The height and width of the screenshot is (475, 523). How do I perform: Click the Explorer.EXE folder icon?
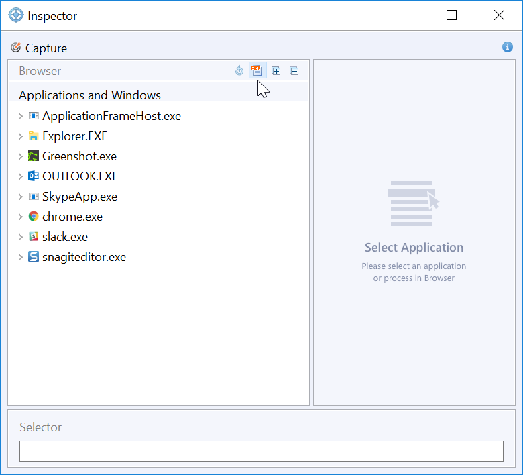[34, 136]
